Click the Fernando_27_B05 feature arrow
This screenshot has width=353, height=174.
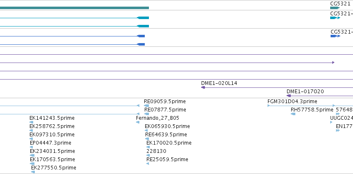(x=138, y=122)
